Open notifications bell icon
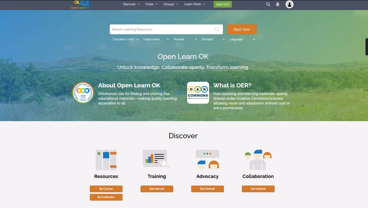Image resolution: width=368 pixels, height=208 pixels. 278,4
